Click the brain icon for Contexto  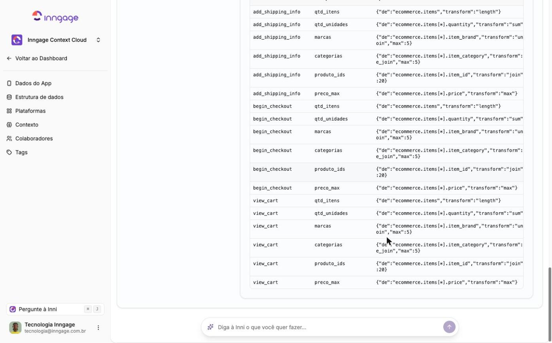[x=9, y=125]
